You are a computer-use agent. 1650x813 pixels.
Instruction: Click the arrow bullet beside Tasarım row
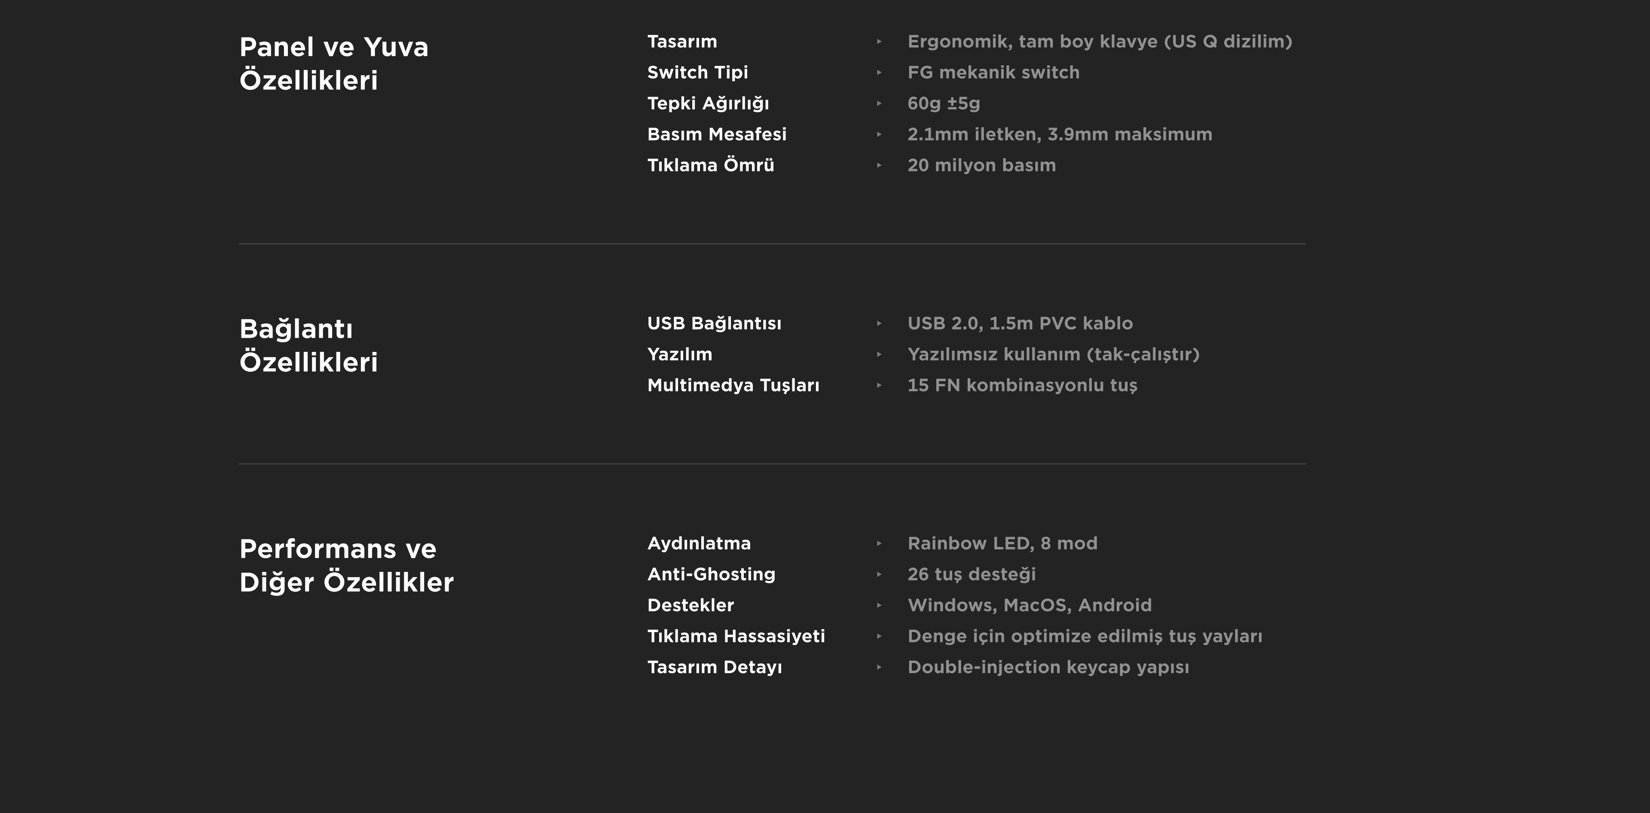point(879,42)
